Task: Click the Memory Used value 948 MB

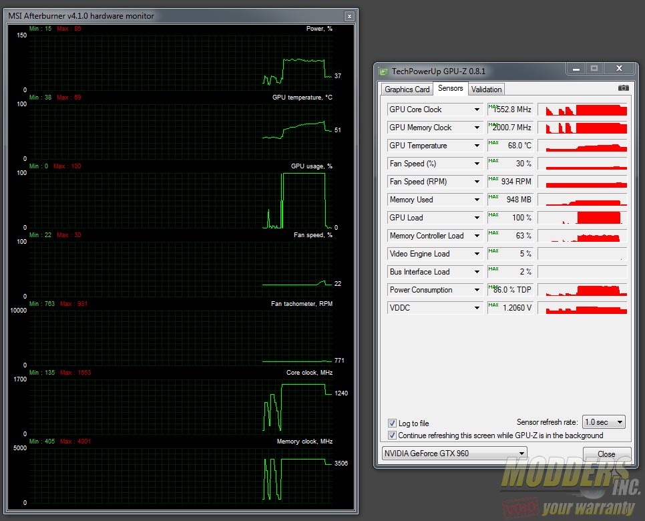Action: [511, 200]
